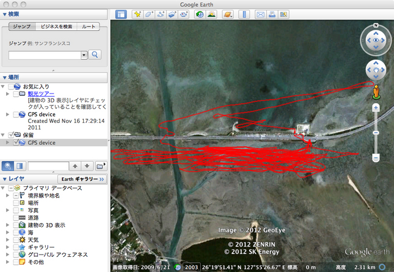The width and height of the screenshot is (394, 272).
Task: Click the search magnifier button
Action: pos(95,55)
